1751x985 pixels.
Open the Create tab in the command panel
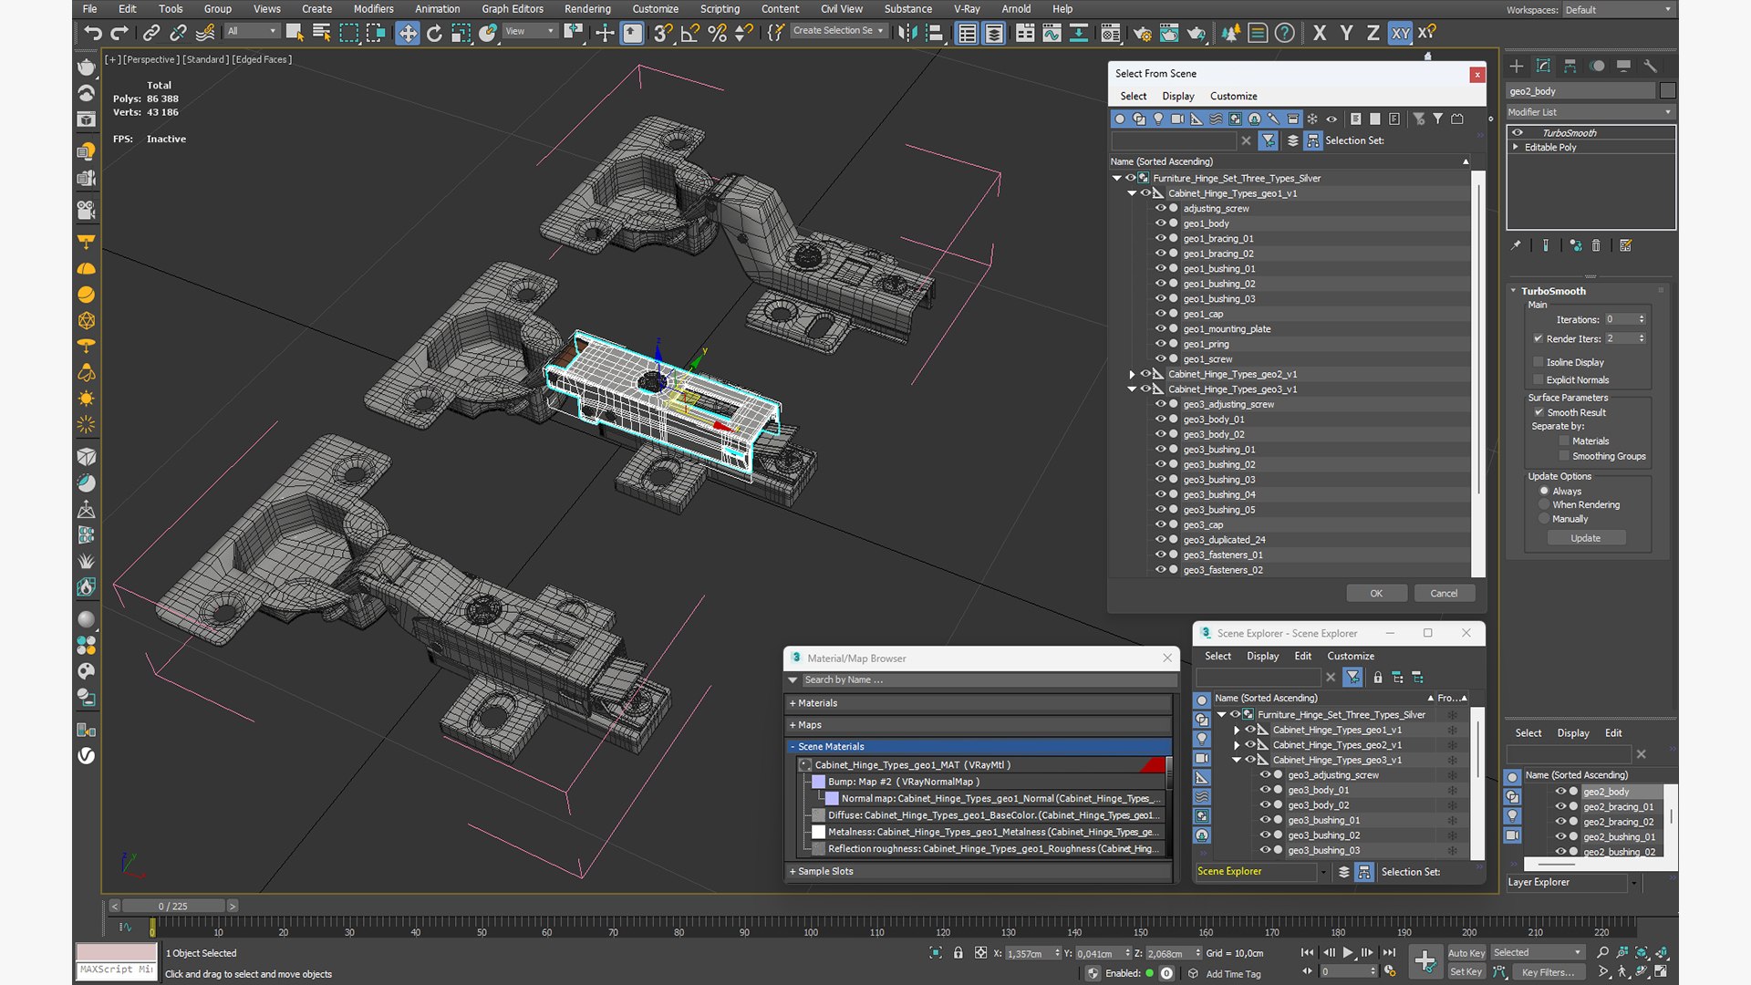[x=1516, y=66]
